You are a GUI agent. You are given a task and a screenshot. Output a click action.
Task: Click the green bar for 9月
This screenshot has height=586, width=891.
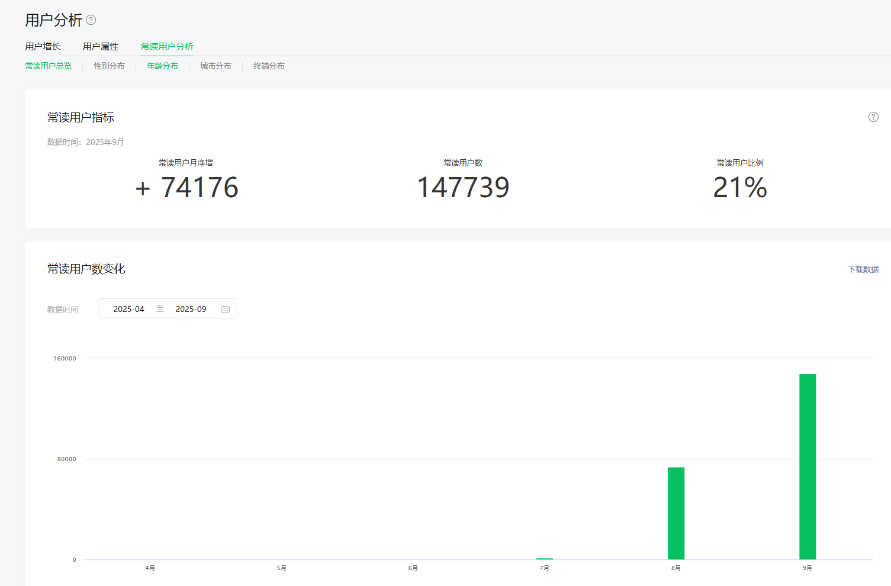click(808, 466)
